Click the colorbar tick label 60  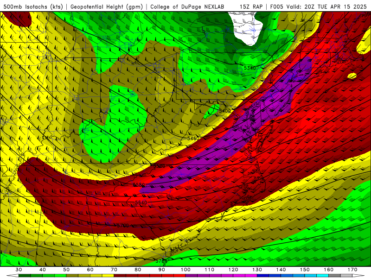coord(90,270)
